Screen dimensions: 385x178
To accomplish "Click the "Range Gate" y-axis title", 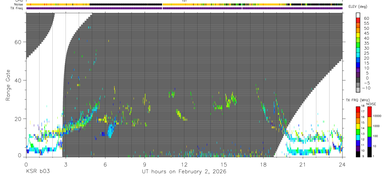I will click(8, 85).
